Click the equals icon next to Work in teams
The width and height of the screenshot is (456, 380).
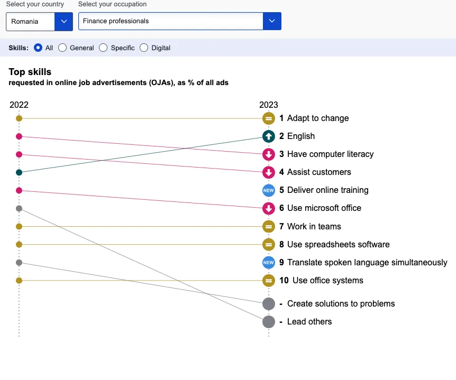click(269, 227)
